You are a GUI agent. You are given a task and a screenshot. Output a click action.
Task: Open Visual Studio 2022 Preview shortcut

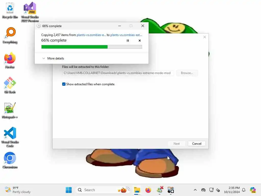[30, 12]
